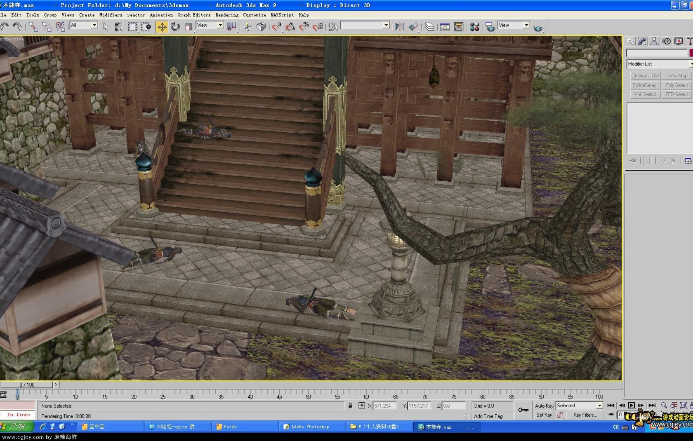
Task: Switch to Create command panel tab
Action: pyautogui.click(x=630, y=41)
